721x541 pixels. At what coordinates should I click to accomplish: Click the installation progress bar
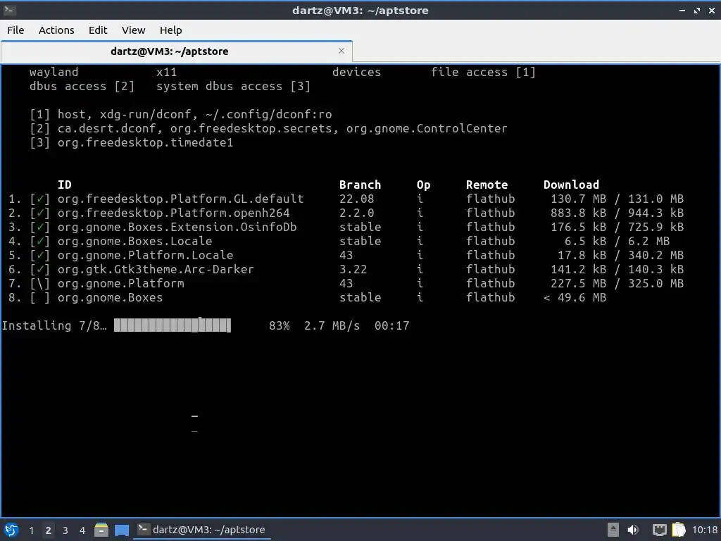coord(173,325)
